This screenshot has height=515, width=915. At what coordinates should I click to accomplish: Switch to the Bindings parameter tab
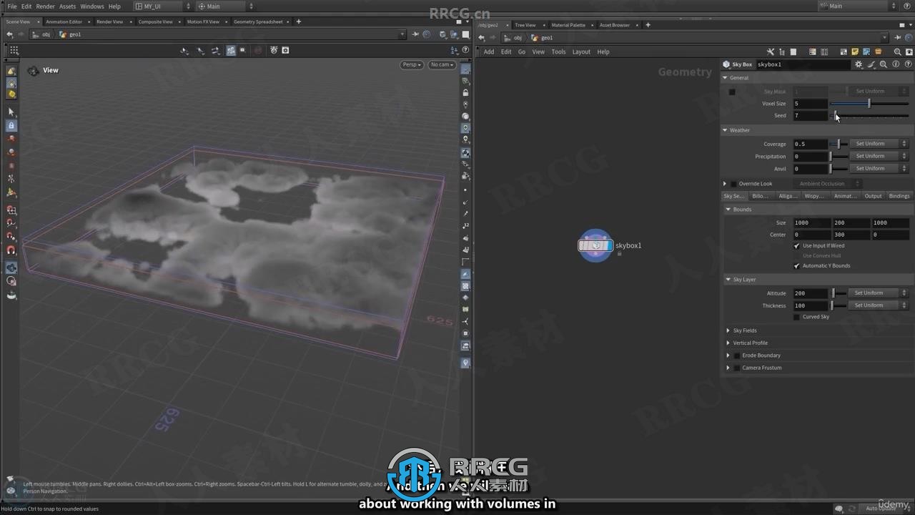[899, 196]
